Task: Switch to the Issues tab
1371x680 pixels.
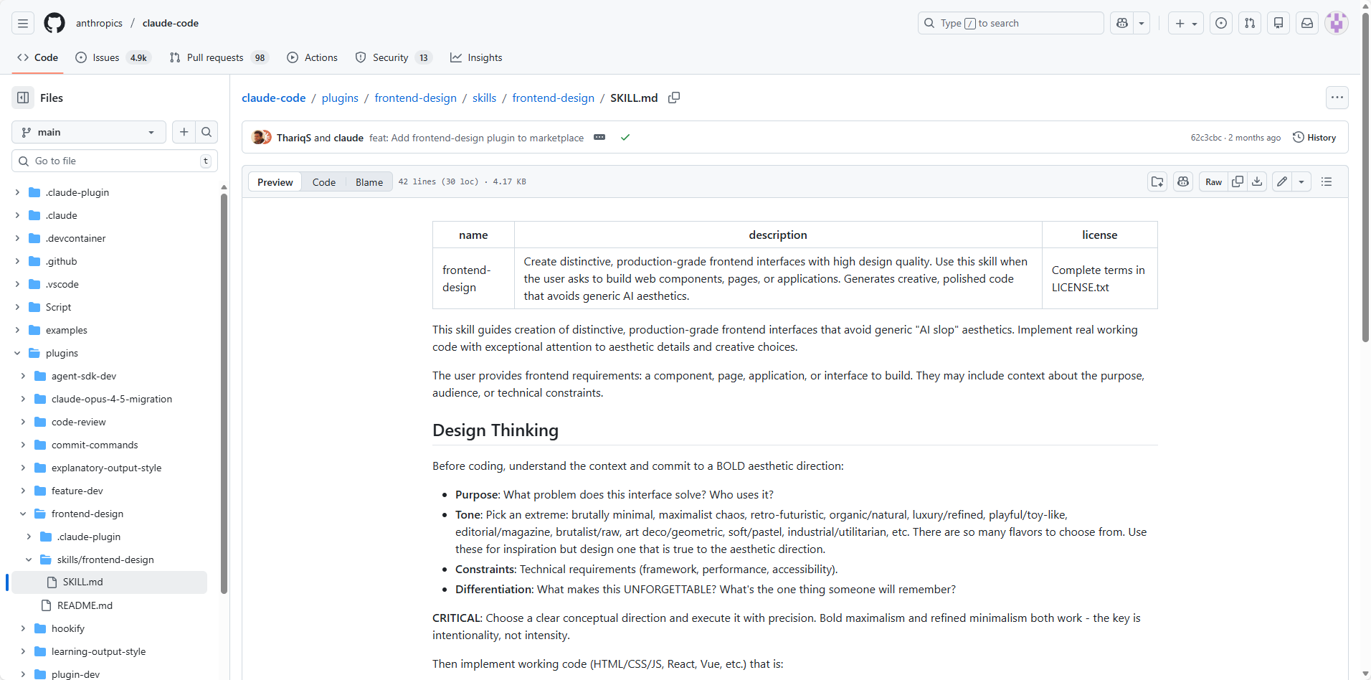Action: 113,57
